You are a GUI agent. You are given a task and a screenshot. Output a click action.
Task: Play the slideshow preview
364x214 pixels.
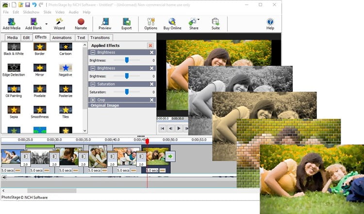pyautogui.click(x=179, y=128)
